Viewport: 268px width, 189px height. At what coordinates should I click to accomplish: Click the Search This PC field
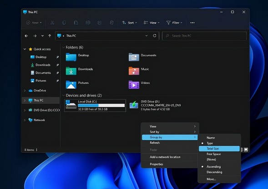coord(204,36)
